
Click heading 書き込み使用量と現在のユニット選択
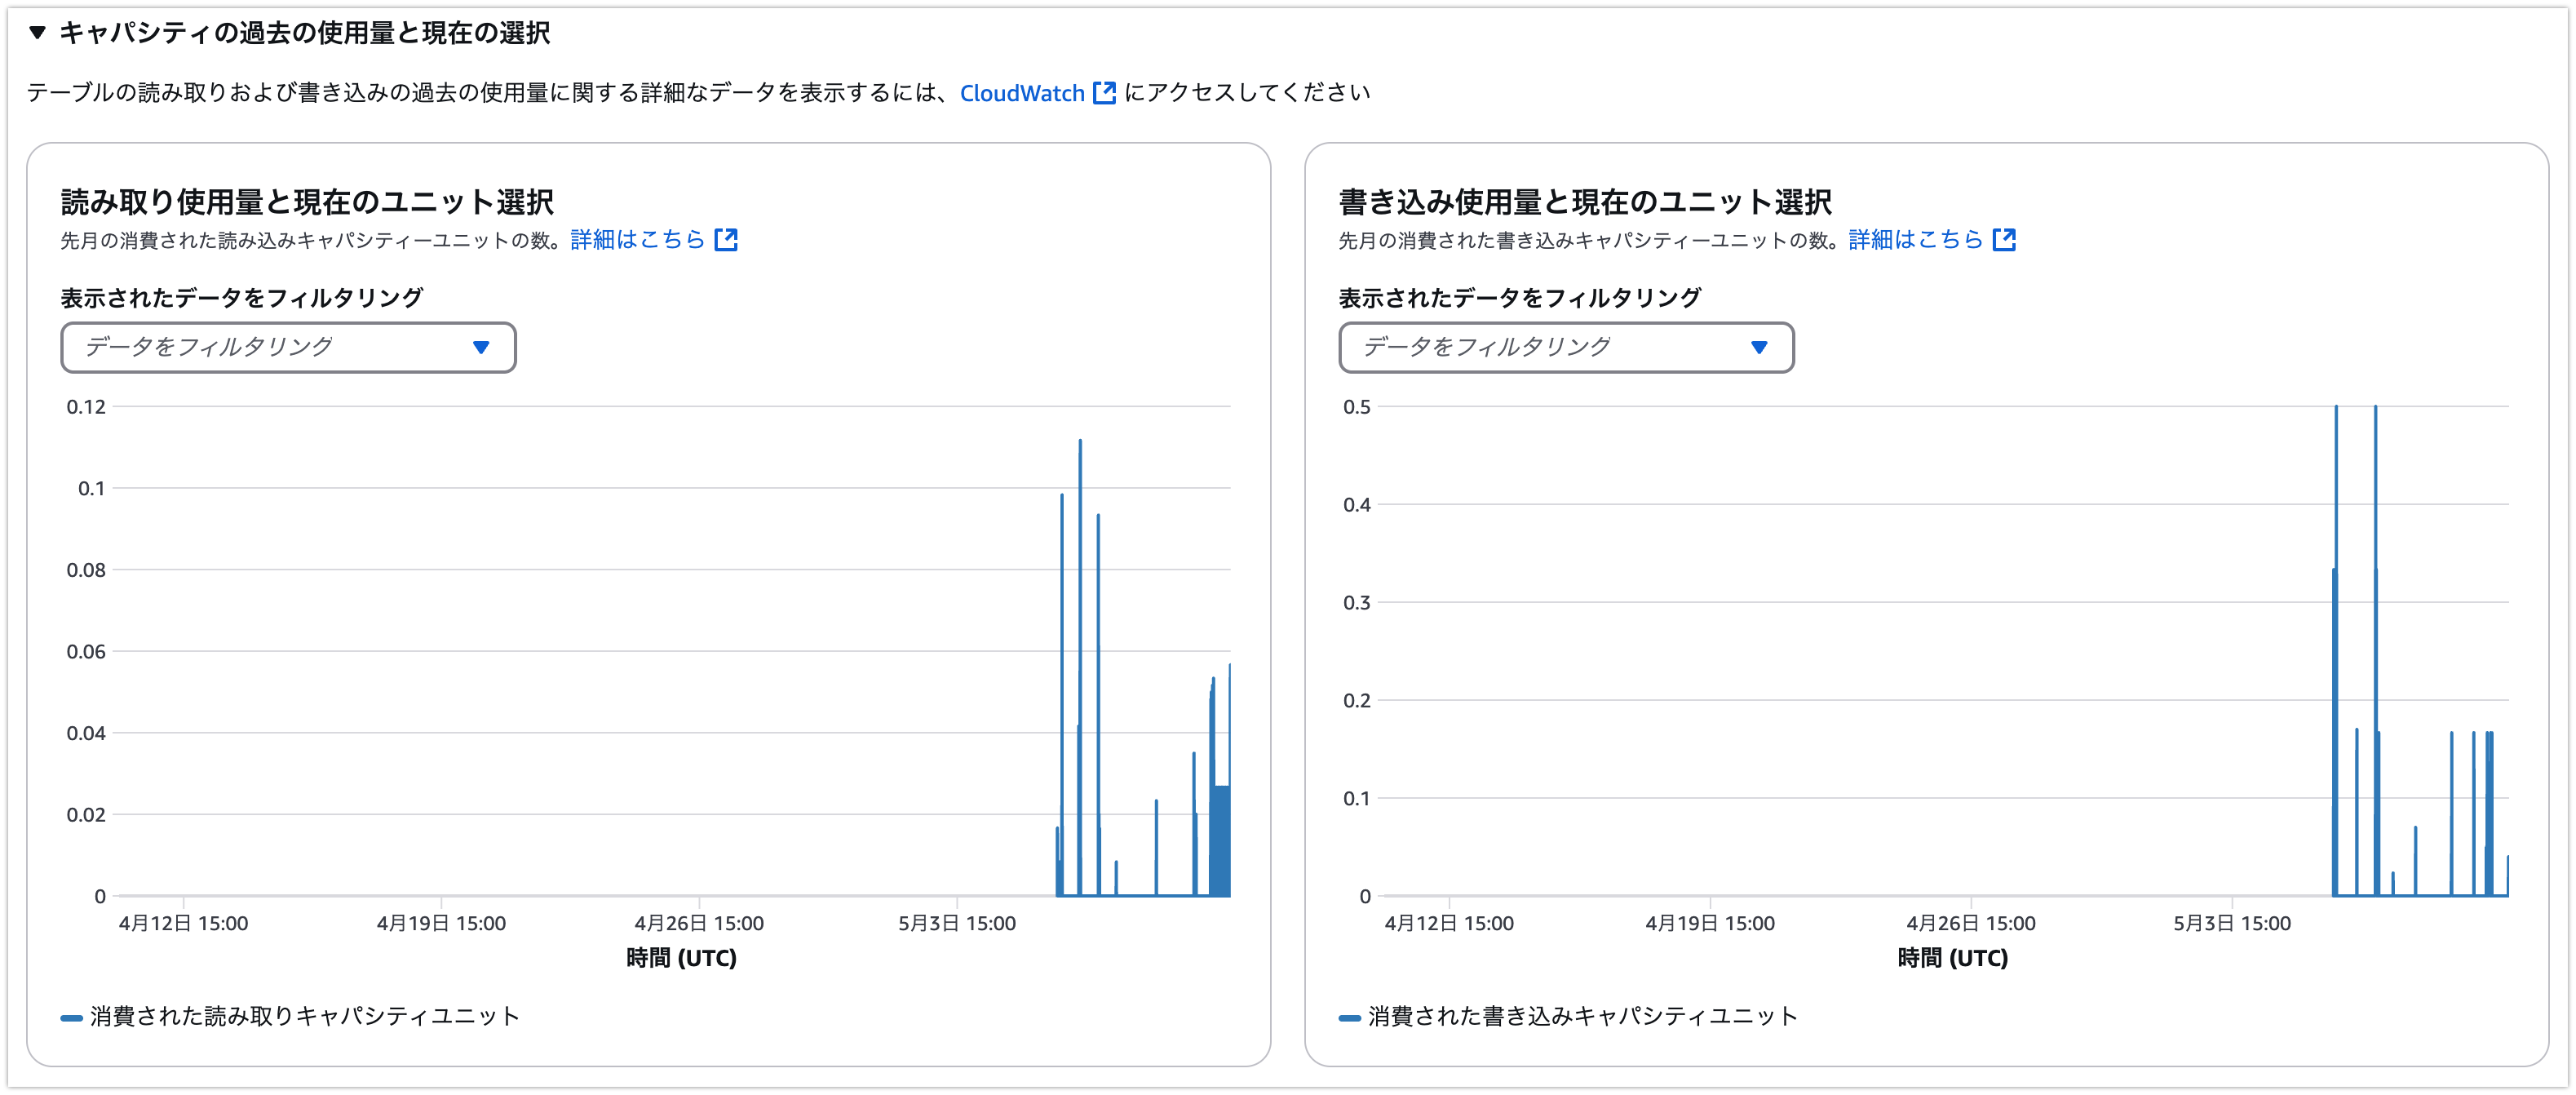coord(1585,202)
